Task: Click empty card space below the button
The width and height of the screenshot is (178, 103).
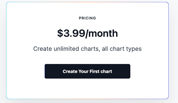Action: (x=87, y=89)
